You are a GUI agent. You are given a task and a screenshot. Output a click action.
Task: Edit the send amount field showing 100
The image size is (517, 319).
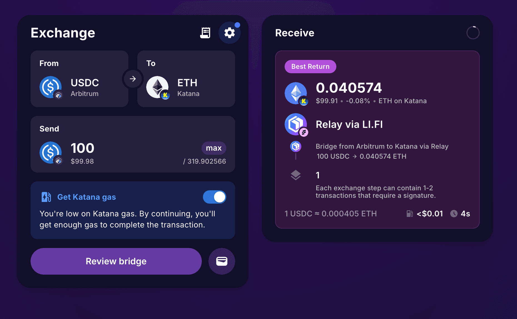[83, 148]
